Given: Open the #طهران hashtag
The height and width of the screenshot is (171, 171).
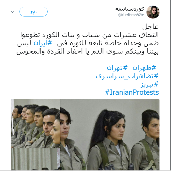Looking at the screenshot, I should 144,68.
